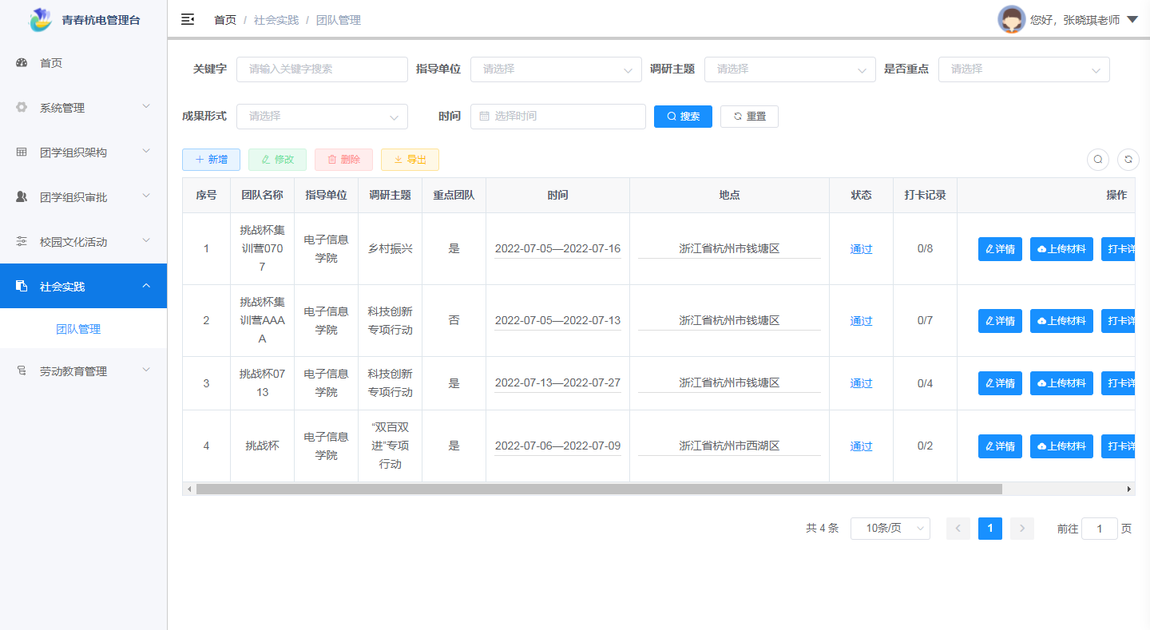Screen dimensions: 1150x630
Task: Click the 社会实践 documents icon
Action: [x=22, y=287]
